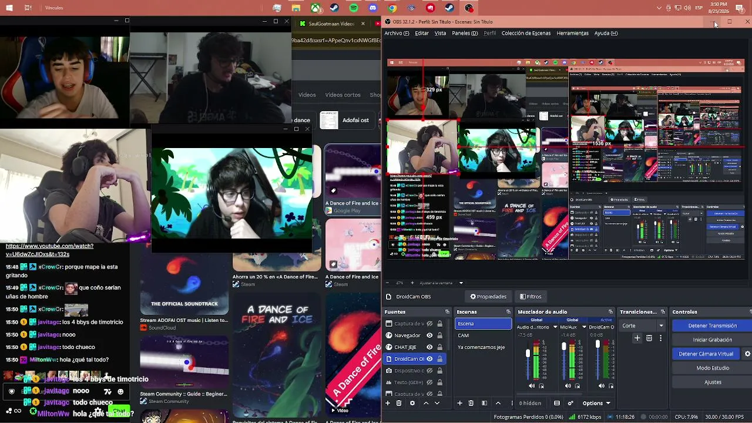Select the CAM scene
Viewport: 752px width, 423px height.
[484, 335]
